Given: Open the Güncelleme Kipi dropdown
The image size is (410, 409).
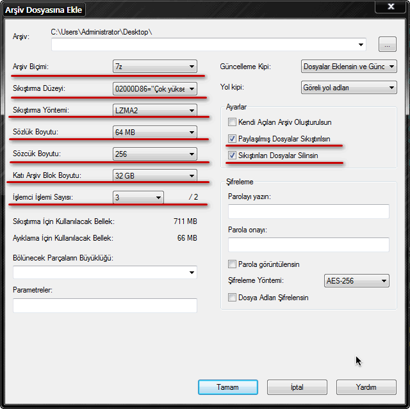Looking at the screenshot, I should click(x=348, y=67).
